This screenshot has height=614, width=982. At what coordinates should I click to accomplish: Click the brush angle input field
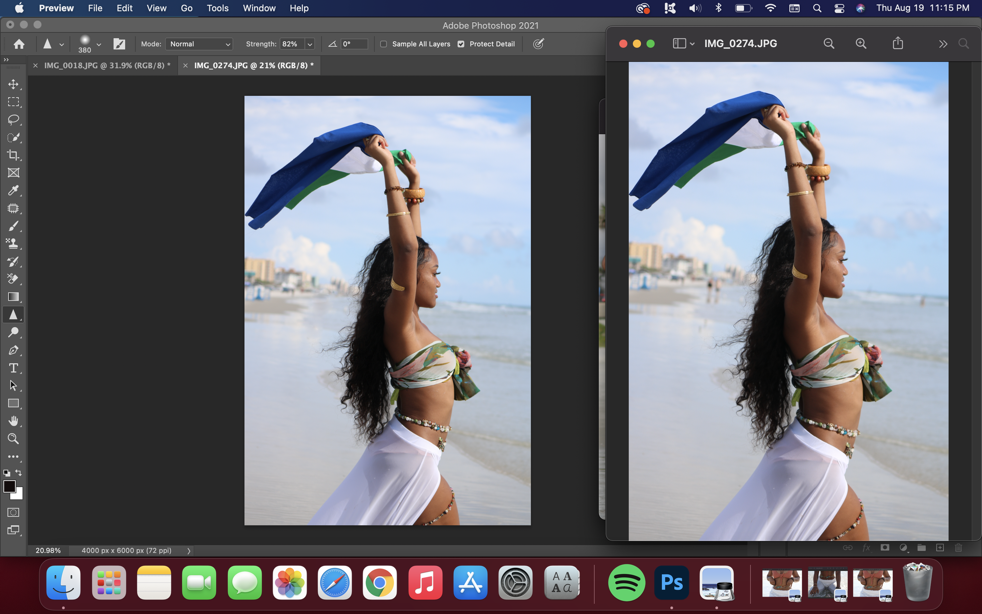[x=354, y=44]
